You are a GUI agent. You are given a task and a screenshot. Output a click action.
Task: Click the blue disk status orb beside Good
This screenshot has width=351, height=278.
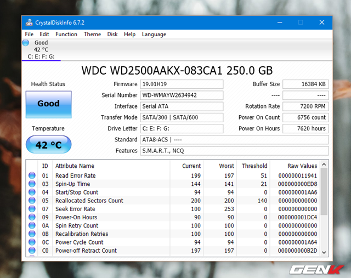coord(26,43)
